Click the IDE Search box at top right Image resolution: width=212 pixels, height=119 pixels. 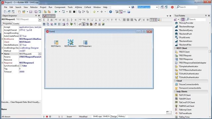click(x=187, y=7)
